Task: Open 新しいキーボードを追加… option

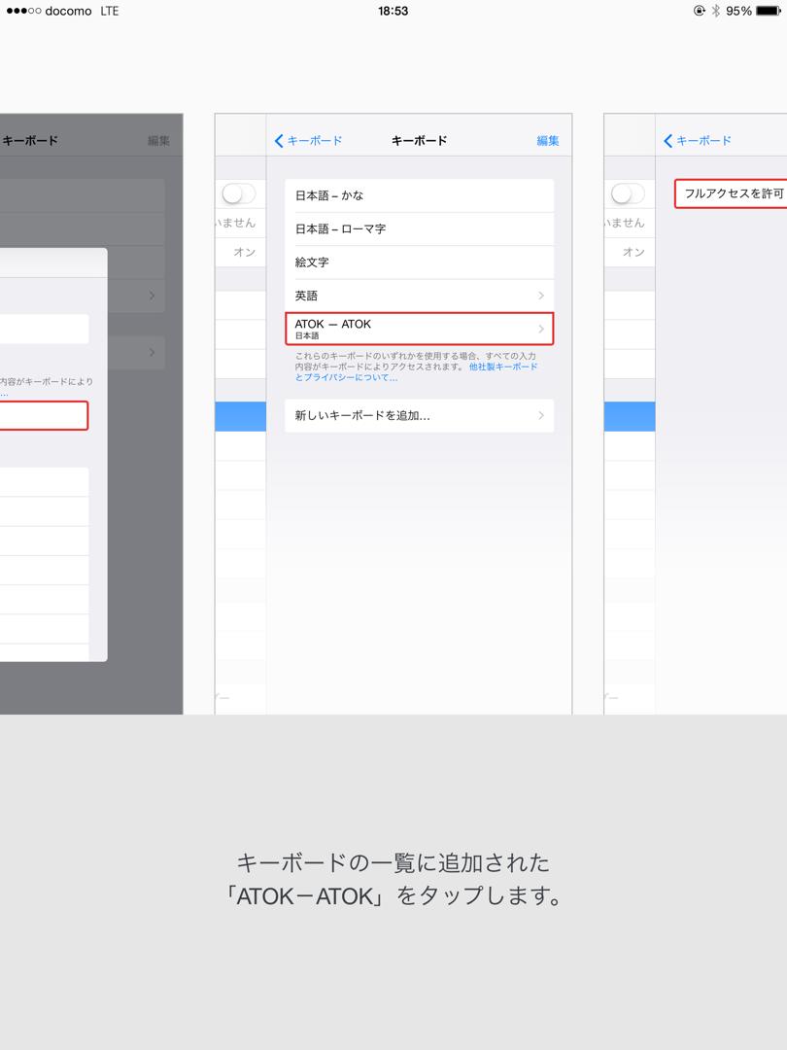Action: pyautogui.click(x=419, y=416)
